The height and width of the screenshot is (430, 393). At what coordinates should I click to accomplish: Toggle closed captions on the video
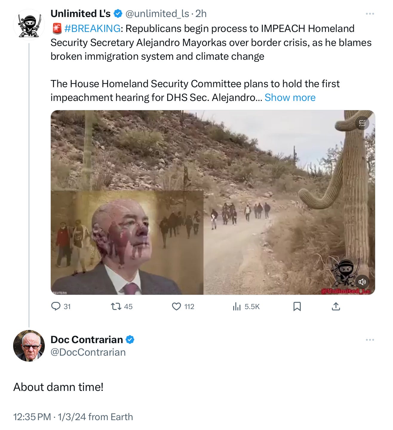pyautogui.click(x=362, y=123)
